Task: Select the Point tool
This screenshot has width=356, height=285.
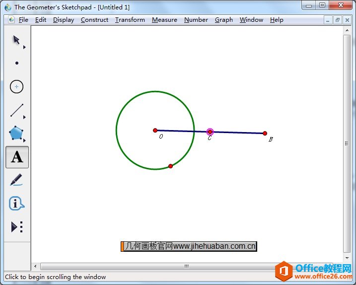Action: tap(17, 63)
